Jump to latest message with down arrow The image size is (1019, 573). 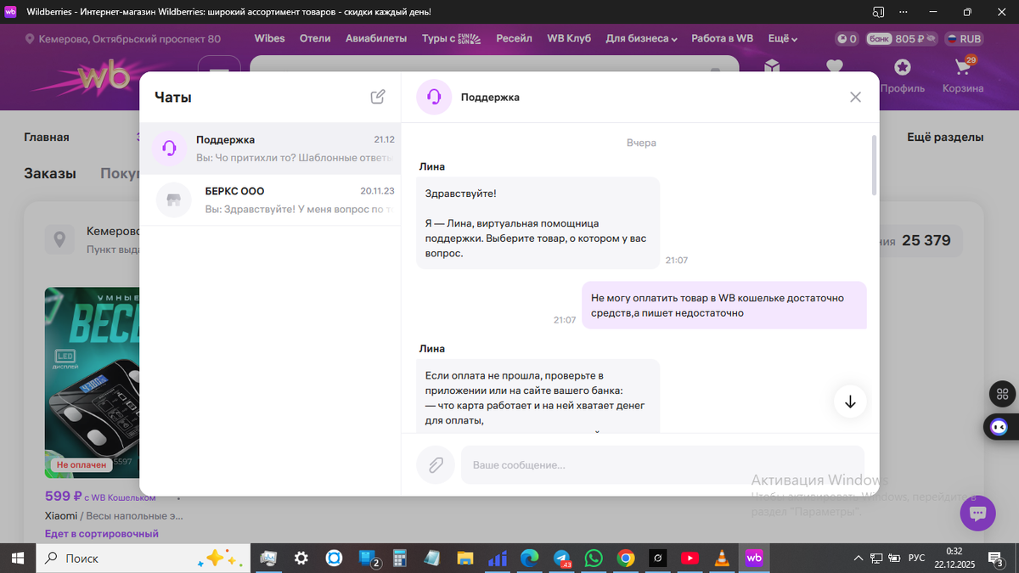[850, 402]
